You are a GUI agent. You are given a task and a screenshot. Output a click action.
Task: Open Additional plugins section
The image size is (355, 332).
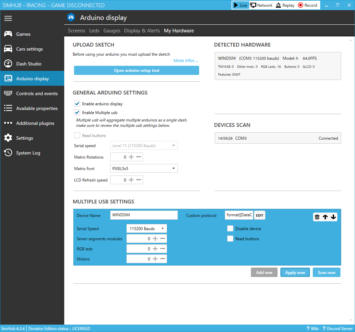[x=32, y=123]
